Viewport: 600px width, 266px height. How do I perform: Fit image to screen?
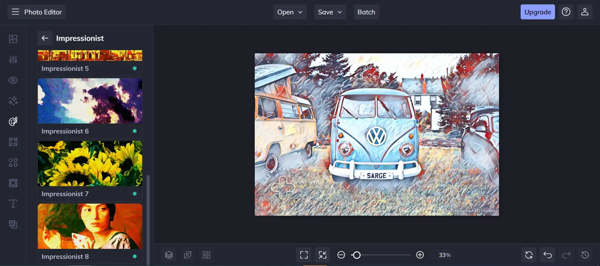click(x=304, y=255)
